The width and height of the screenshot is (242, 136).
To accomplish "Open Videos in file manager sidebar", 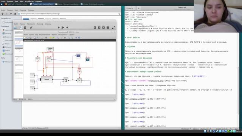I will point(6,51).
